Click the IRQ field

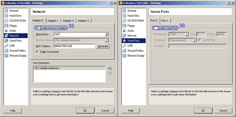coord(201,34)
